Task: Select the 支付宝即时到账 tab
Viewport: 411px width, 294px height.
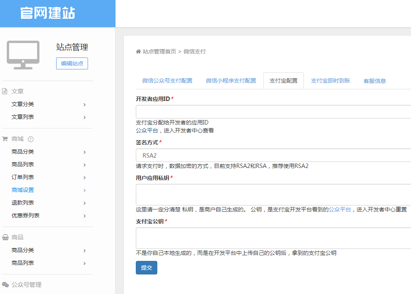Action: pos(330,81)
